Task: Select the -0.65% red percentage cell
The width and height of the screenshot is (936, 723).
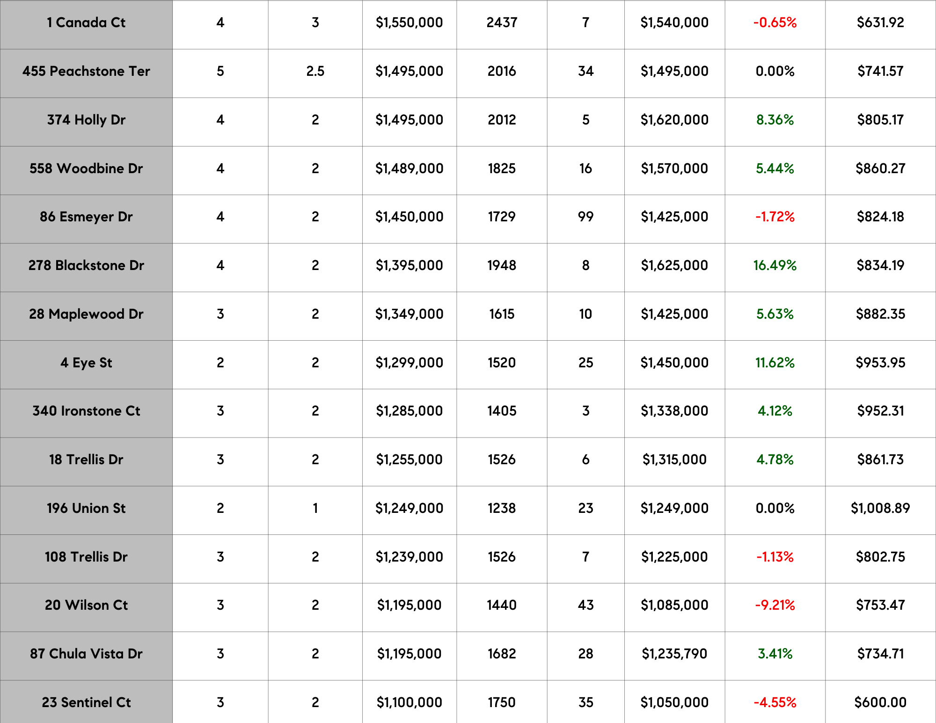Action: [x=775, y=22]
